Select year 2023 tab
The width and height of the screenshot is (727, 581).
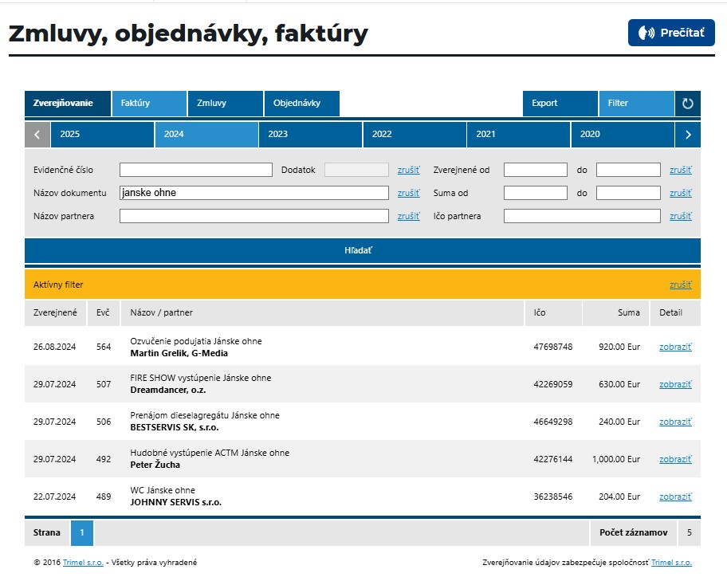[310, 135]
